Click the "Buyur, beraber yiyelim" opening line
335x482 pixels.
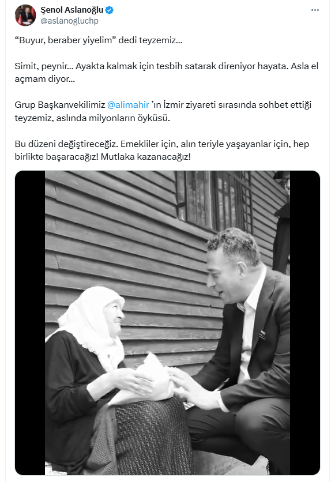[x=99, y=40]
